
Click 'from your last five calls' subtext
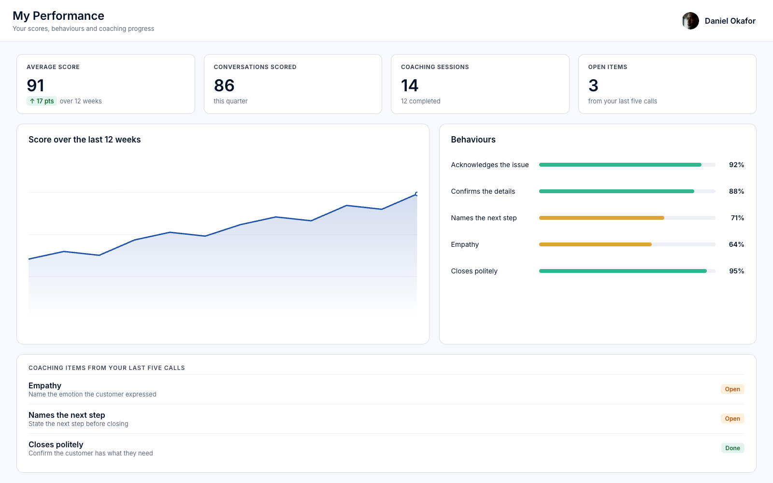click(x=623, y=101)
